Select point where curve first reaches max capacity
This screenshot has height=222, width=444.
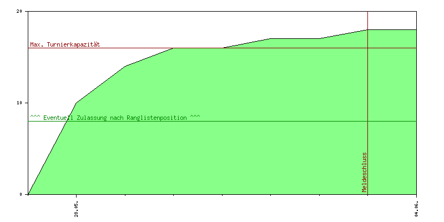point(174,48)
